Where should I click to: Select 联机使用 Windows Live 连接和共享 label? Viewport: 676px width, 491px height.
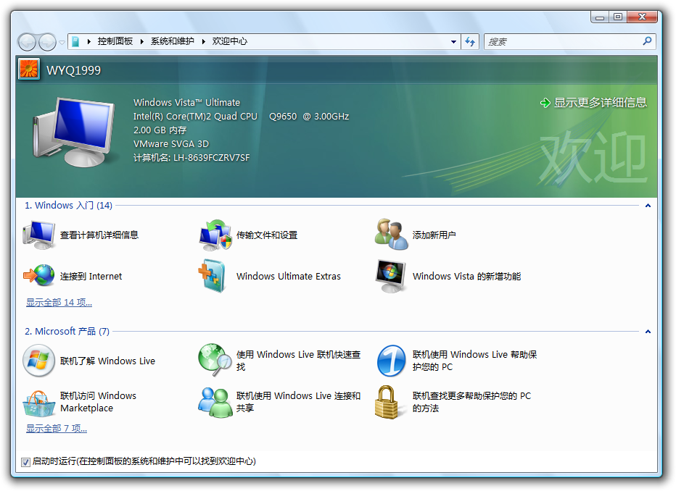(x=298, y=402)
